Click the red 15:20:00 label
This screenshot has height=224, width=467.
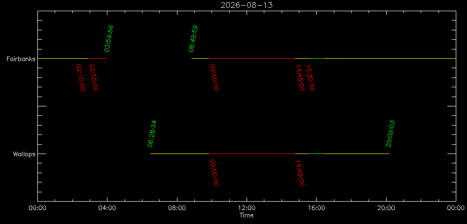click(311, 77)
